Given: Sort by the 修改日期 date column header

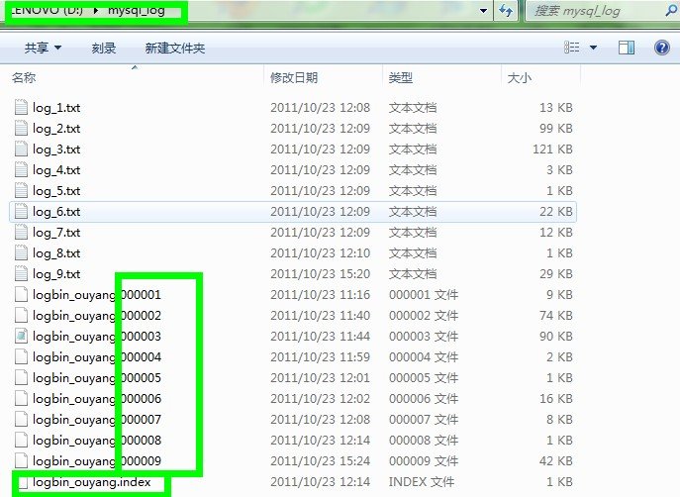Looking at the screenshot, I should [323, 77].
